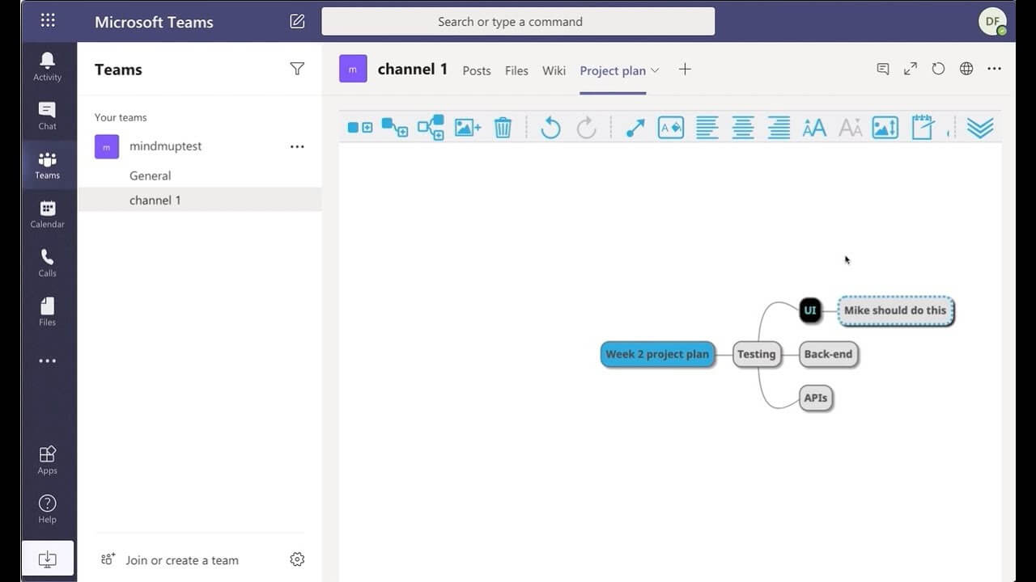Open manage teams settings gear
The width and height of the screenshot is (1036, 582).
[x=297, y=559]
